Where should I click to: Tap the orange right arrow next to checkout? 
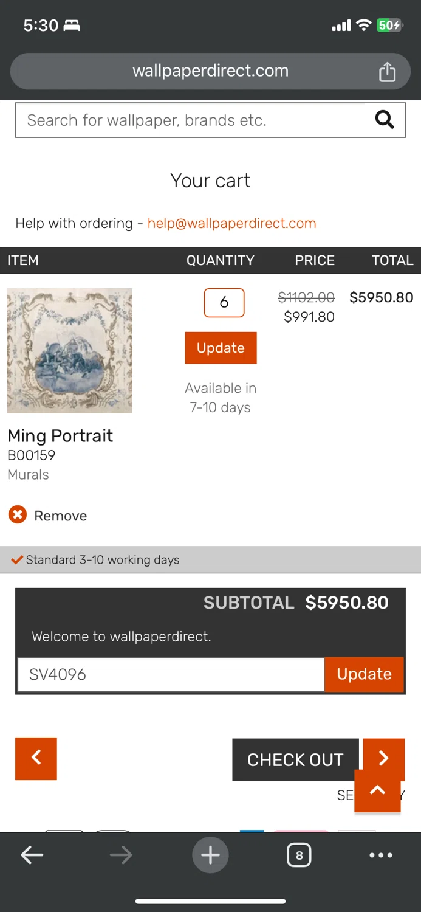384,755
